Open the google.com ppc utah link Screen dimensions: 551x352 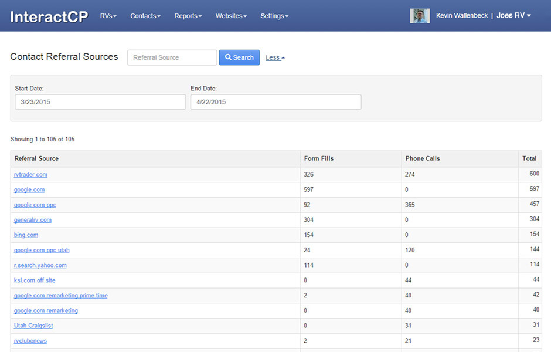click(42, 250)
